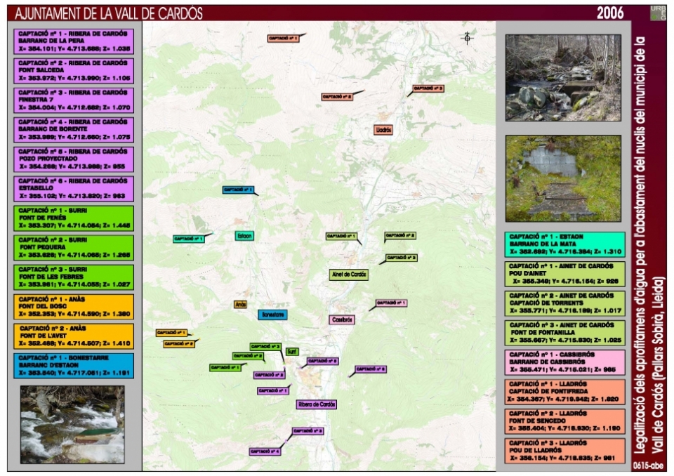This screenshot has width=674, height=476.
Task: Open the bottom-left rushing water photo
Action: point(72,425)
